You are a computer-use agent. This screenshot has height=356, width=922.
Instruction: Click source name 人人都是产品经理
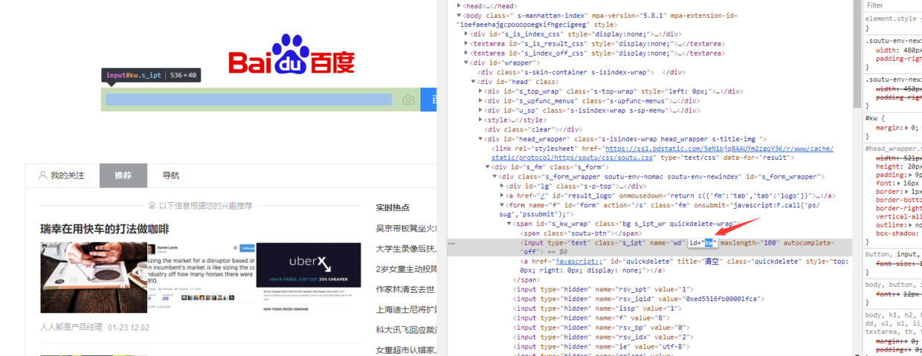(x=71, y=327)
